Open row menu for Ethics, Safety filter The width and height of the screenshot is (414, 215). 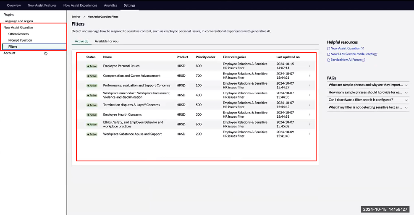tap(310, 124)
